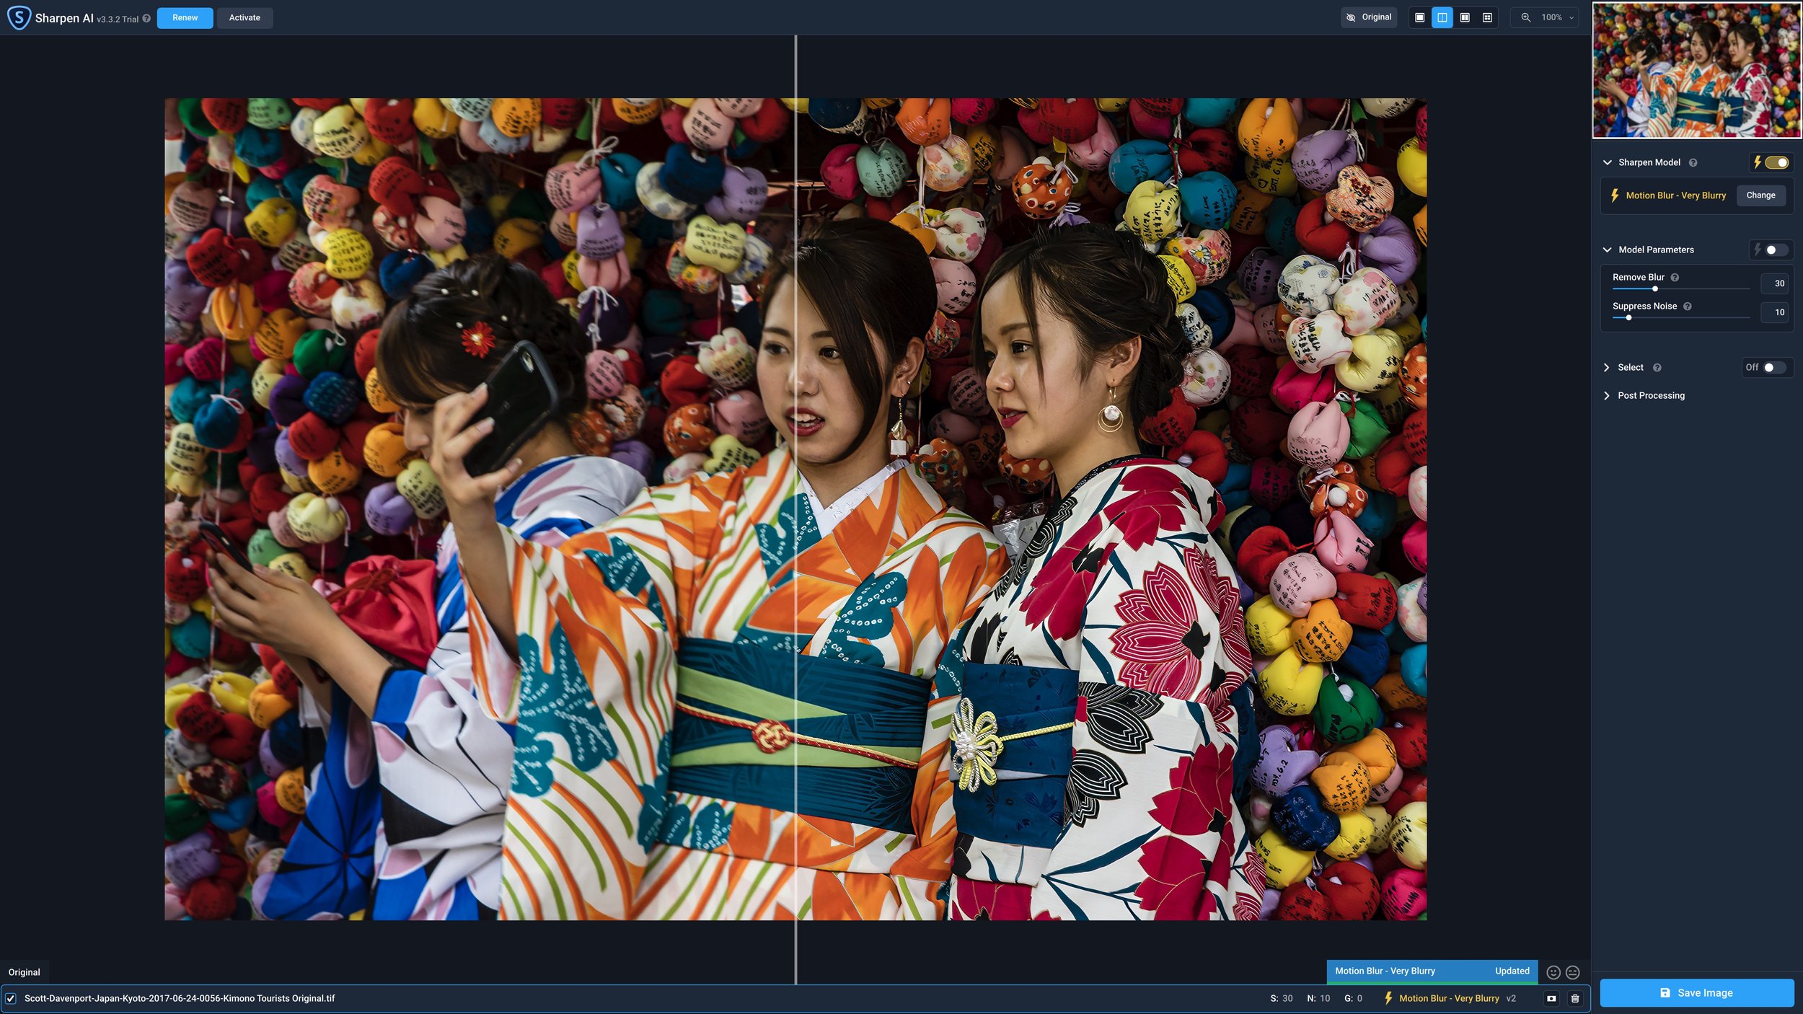Collapse the Sharpen Model section
The image size is (1803, 1014).
[x=1608, y=162]
